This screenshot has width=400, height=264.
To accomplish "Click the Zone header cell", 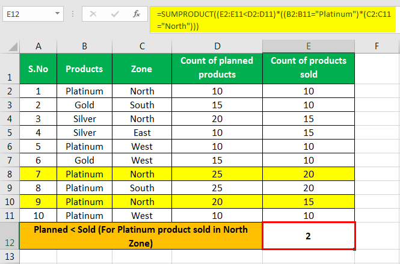I will [142, 69].
